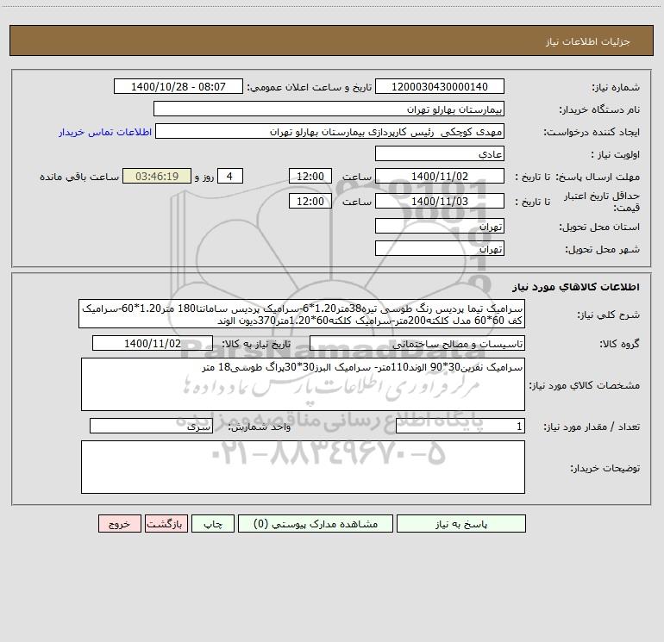Open 'اطلاعات تماس خریدار' contact link

[105, 132]
